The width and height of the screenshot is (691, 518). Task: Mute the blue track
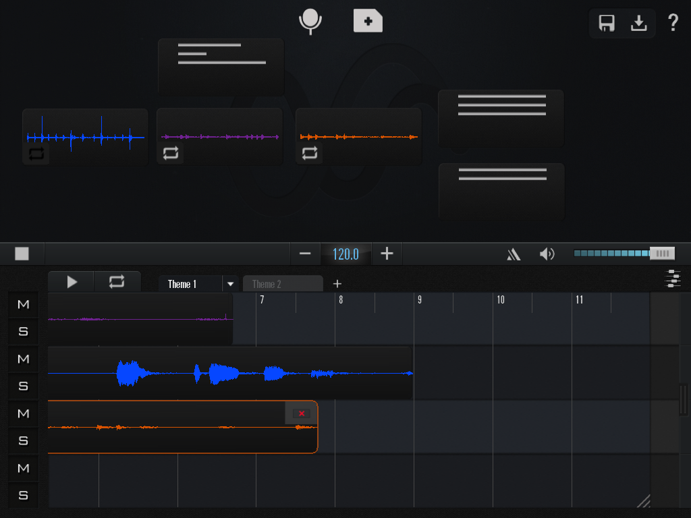click(x=24, y=359)
